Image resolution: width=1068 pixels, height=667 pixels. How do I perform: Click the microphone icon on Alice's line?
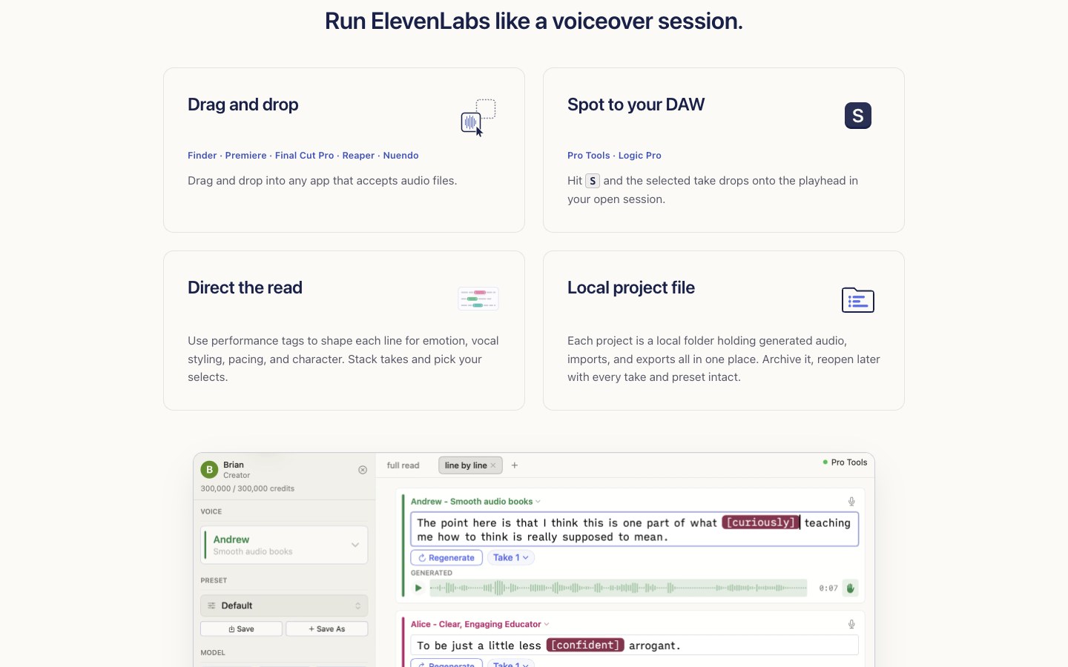point(851,625)
